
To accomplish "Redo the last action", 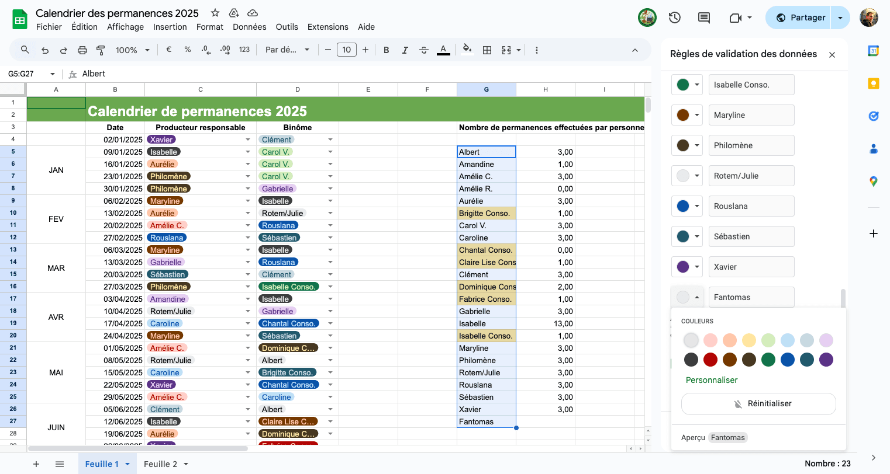I will (64, 50).
